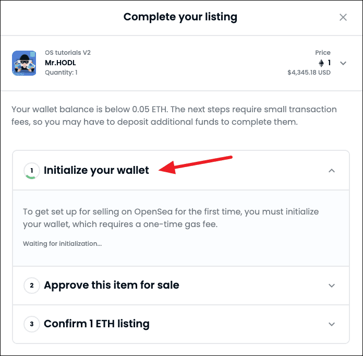Click the $4,345.18 USD price value
Screen dimensions: 363x356
(309, 73)
